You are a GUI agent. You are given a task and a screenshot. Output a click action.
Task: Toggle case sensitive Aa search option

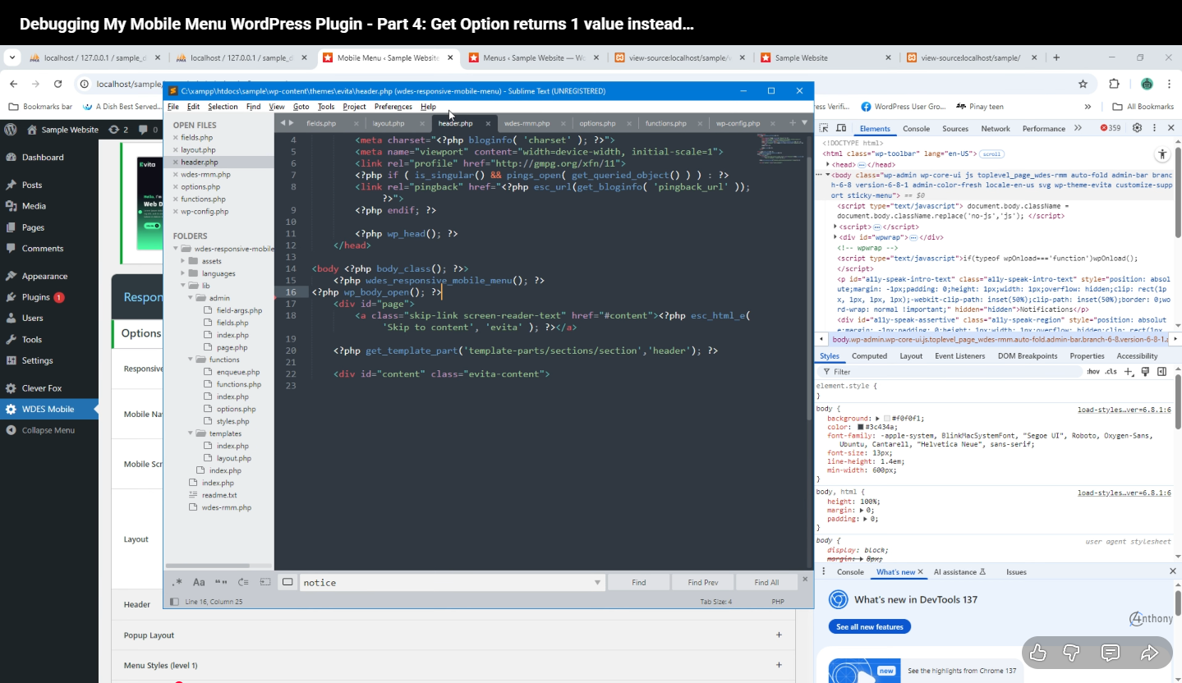(199, 582)
